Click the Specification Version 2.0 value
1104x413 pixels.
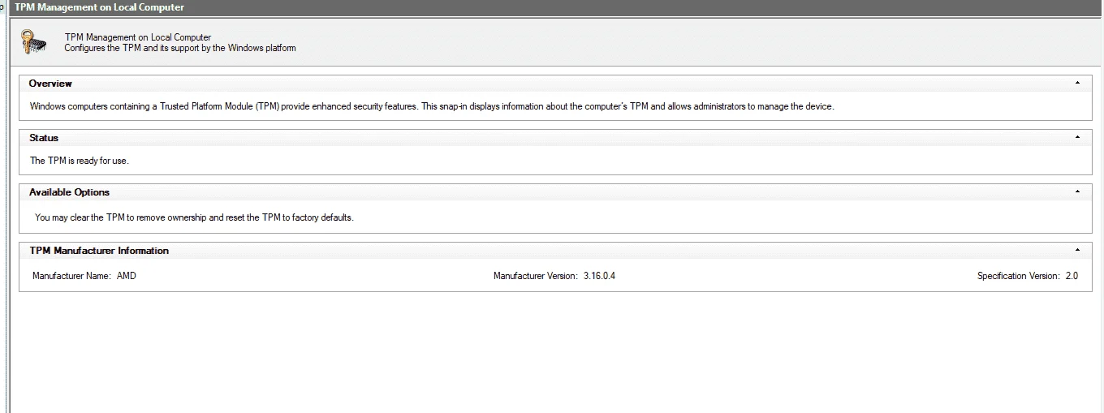(x=1072, y=276)
